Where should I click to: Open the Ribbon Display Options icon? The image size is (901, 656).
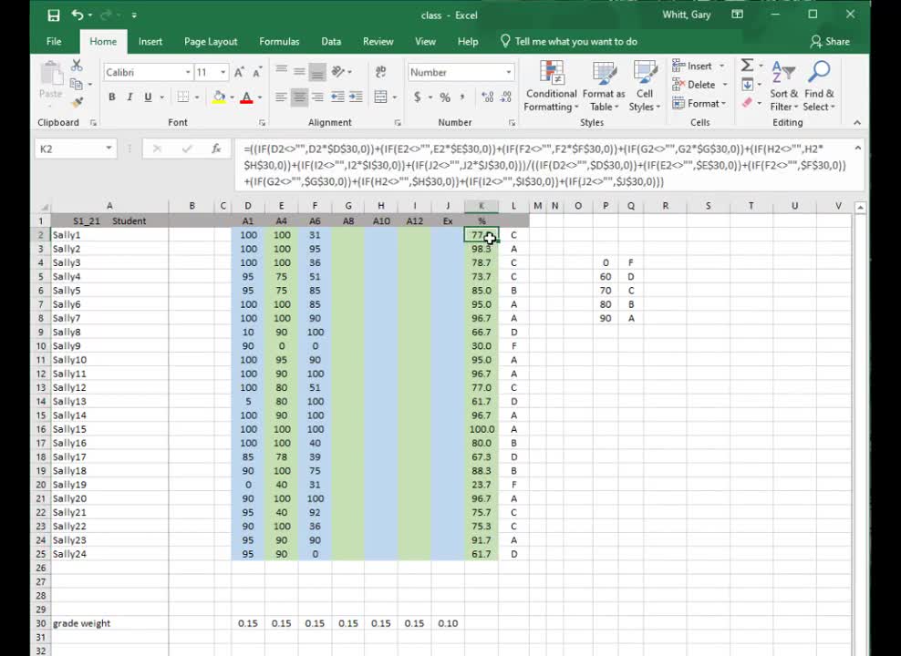[737, 15]
